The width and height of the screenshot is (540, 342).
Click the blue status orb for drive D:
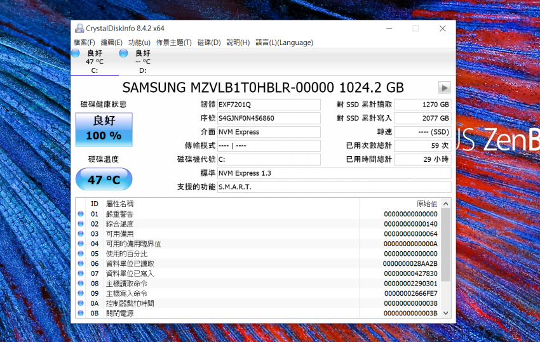(123, 53)
